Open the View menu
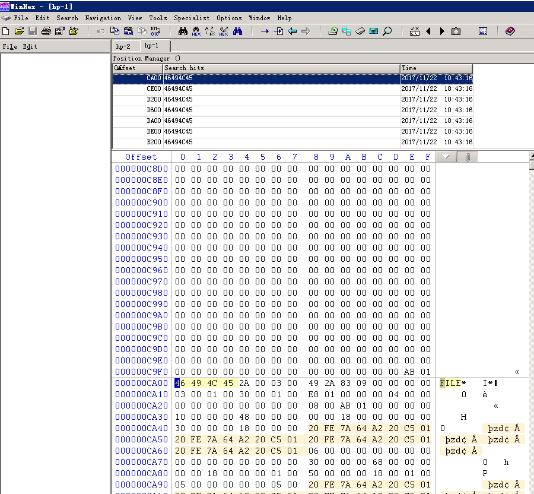 click(135, 18)
